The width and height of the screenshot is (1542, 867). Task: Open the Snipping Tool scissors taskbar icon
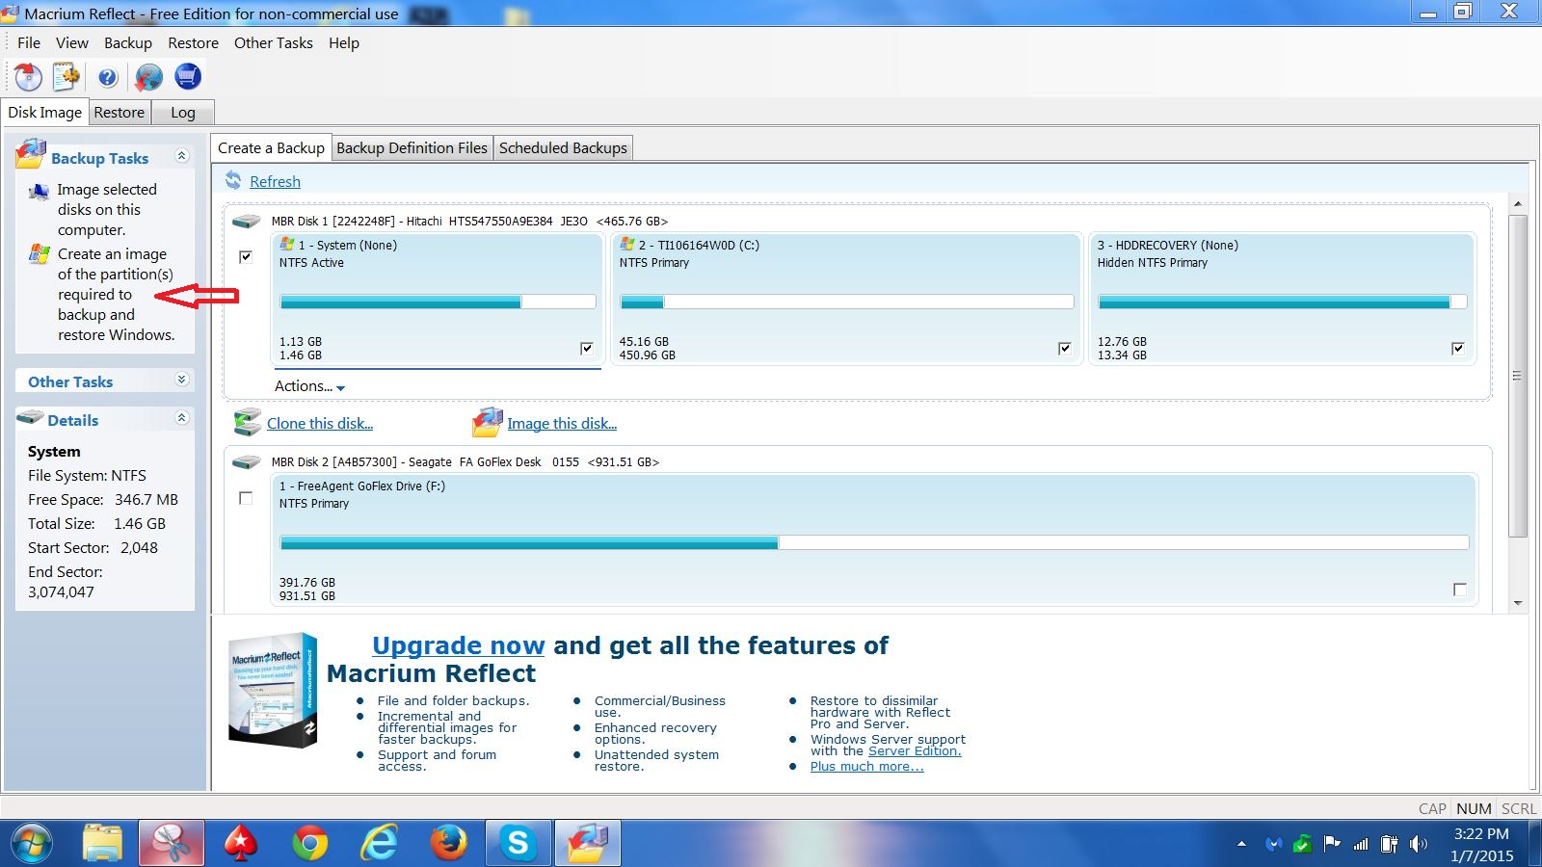click(172, 844)
